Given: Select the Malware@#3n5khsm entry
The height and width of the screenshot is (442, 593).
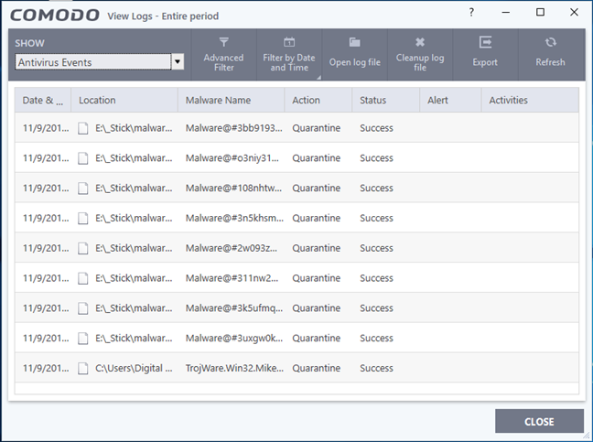Looking at the screenshot, I should (296, 218).
